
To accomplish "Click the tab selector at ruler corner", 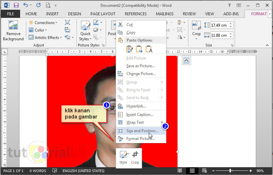I will (5, 52).
